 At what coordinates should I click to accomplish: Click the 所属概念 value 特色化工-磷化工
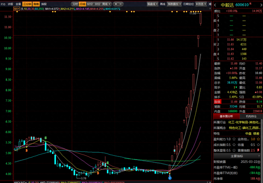(245, 128)
